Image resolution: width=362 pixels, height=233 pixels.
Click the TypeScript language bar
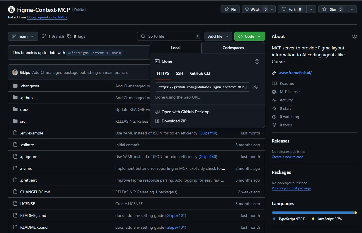click(x=313, y=213)
